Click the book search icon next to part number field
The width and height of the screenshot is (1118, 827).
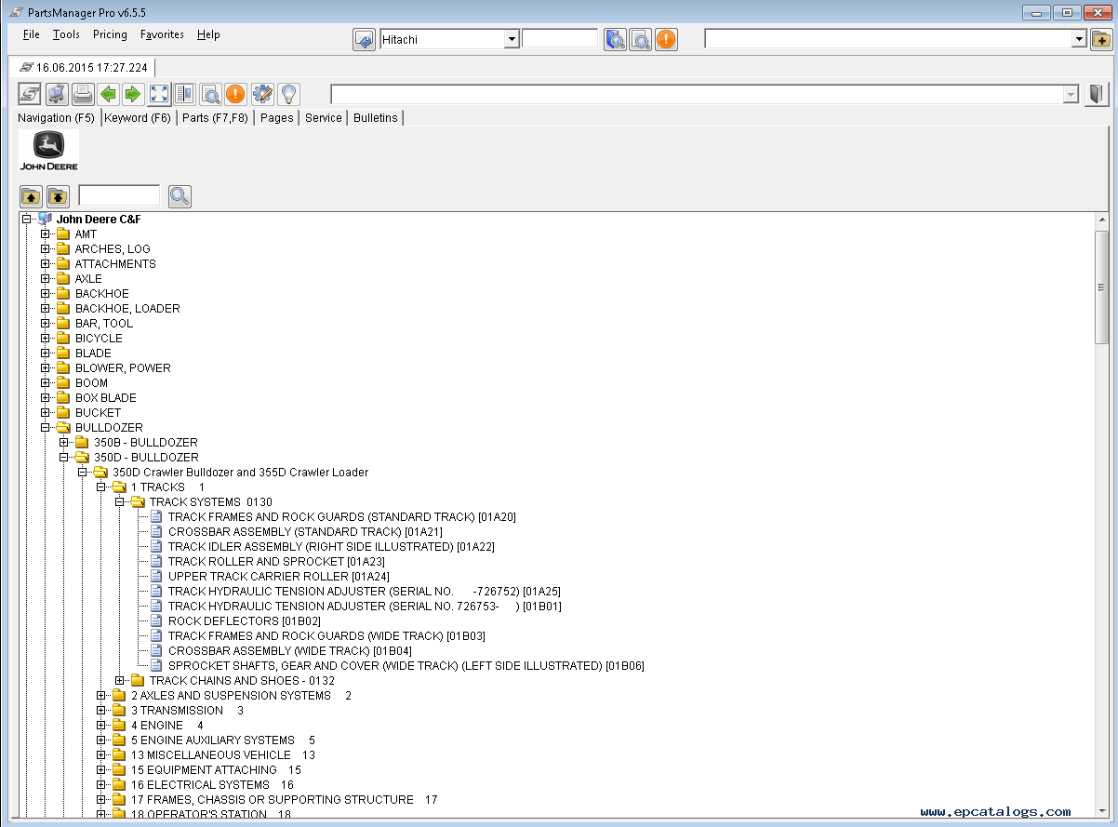[615, 39]
